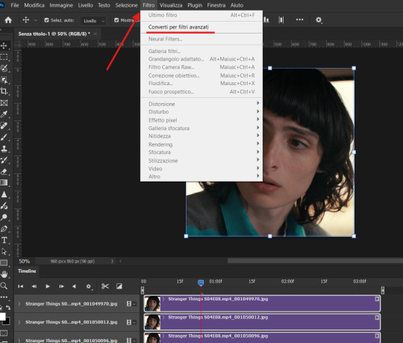Open transition handle on clip 001050012.jpg

point(377,318)
